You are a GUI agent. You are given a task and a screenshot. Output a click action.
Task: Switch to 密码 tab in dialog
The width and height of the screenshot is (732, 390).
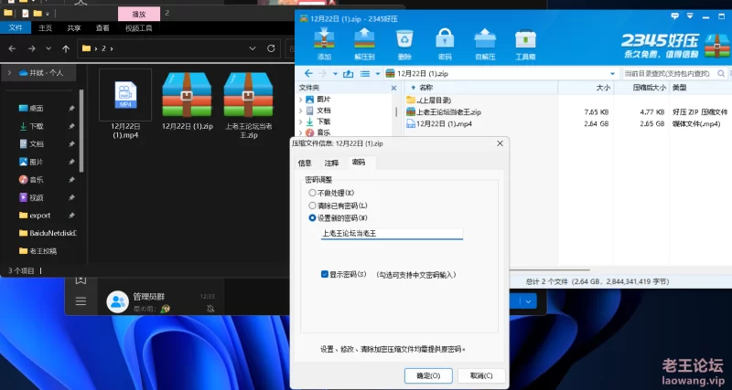click(x=359, y=163)
